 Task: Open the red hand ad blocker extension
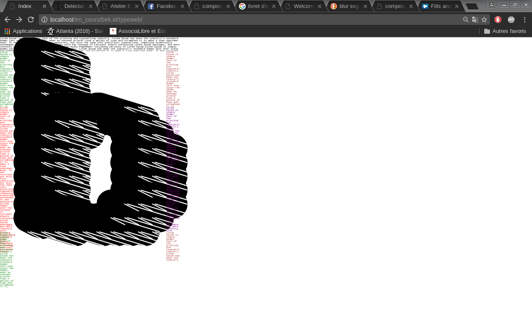[x=498, y=20]
